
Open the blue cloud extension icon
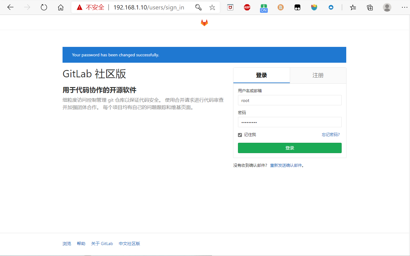331,7
